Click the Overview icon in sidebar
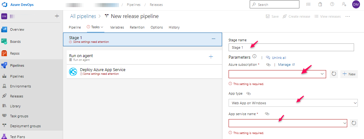Viewport: 364px width, 139px height. [5, 29]
